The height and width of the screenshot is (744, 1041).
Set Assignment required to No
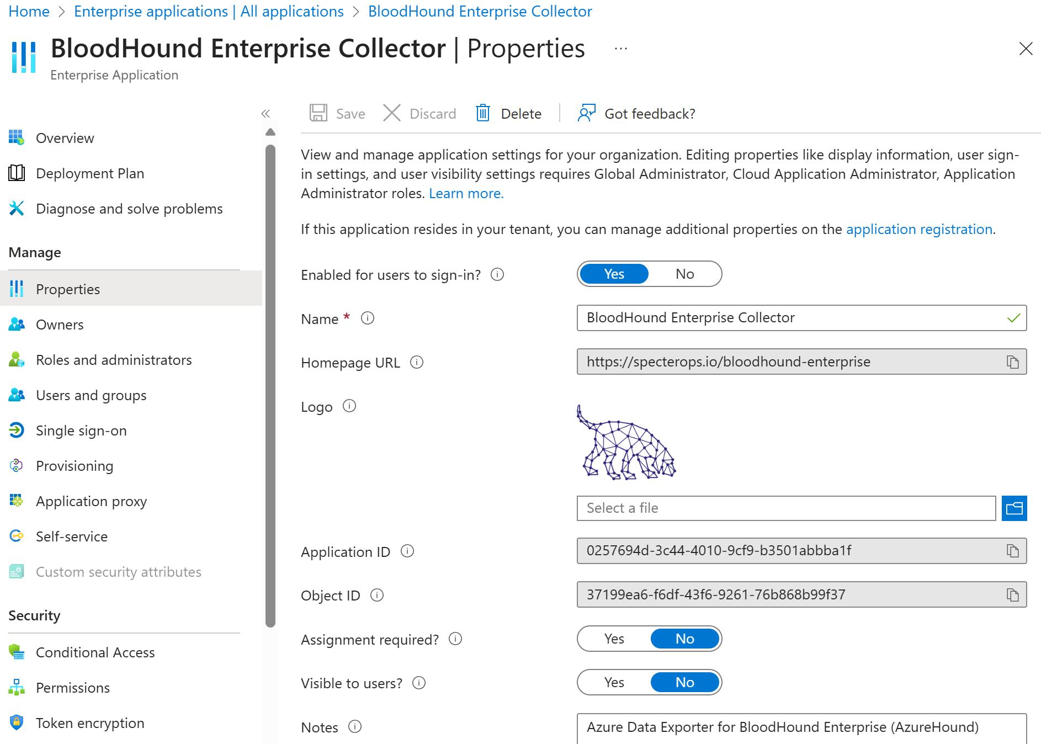click(685, 639)
